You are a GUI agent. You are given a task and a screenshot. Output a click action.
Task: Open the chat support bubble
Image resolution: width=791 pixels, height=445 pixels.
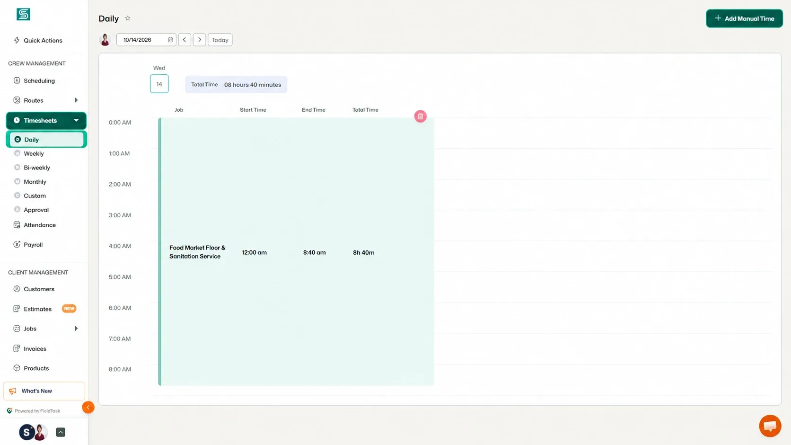pyautogui.click(x=770, y=426)
